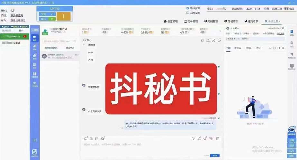
Task: Click the user-plus contacts icon in blue sidebar
Action: coord(35,46)
